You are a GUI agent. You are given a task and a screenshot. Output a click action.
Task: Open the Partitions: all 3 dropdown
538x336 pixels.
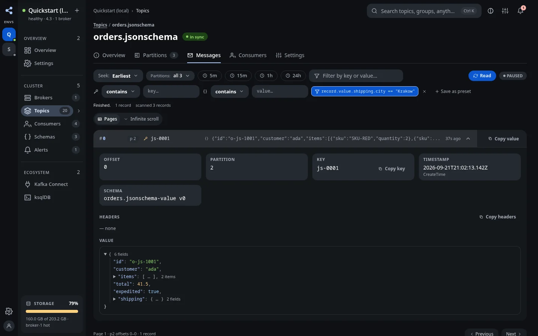pos(170,76)
